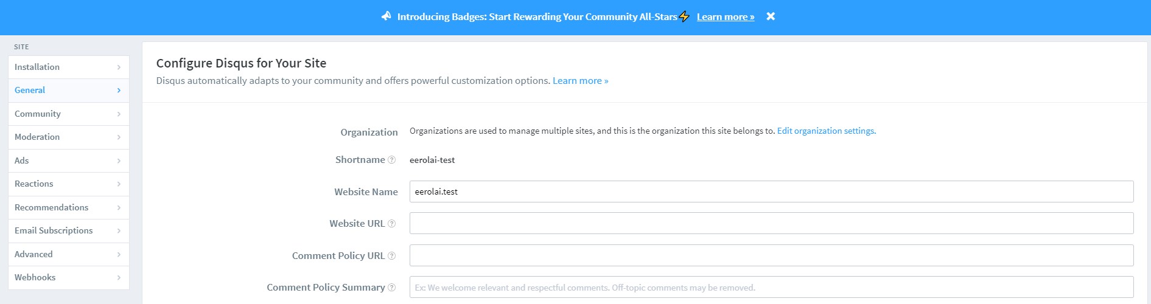Click the megaphone icon in banner
Image resolution: width=1151 pixels, height=304 pixels.
pos(387,16)
